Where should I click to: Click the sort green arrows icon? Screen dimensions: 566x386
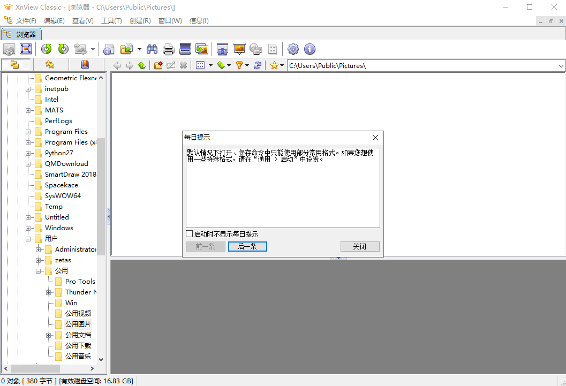[x=221, y=65]
